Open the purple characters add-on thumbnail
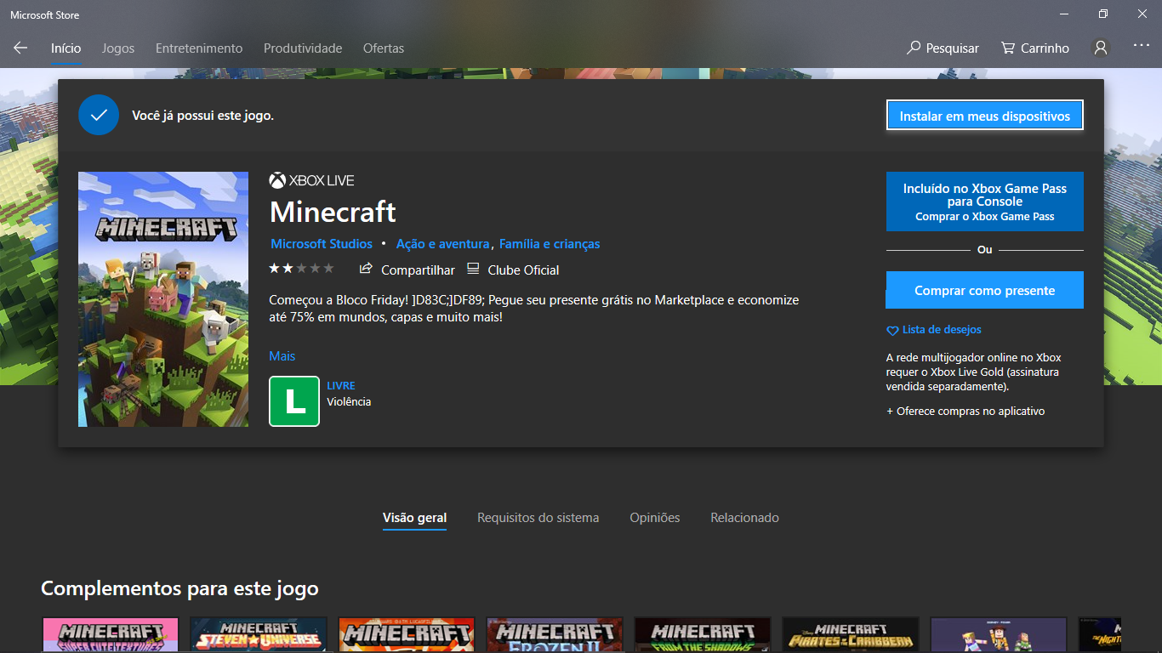 pyautogui.click(x=999, y=635)
